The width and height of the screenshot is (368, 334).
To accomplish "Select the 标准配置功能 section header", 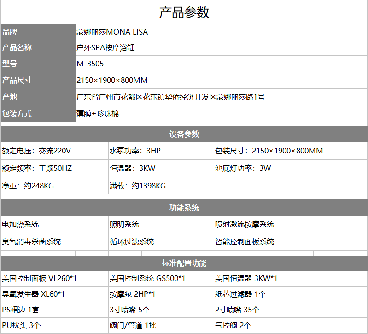I will click(x=184, y=263).
